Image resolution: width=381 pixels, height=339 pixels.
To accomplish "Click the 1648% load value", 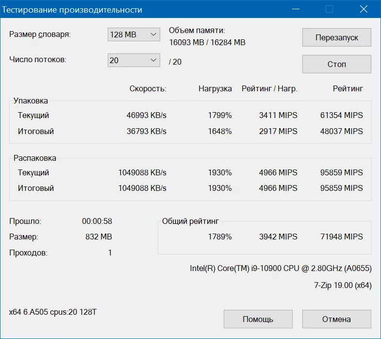I will 220,131.
